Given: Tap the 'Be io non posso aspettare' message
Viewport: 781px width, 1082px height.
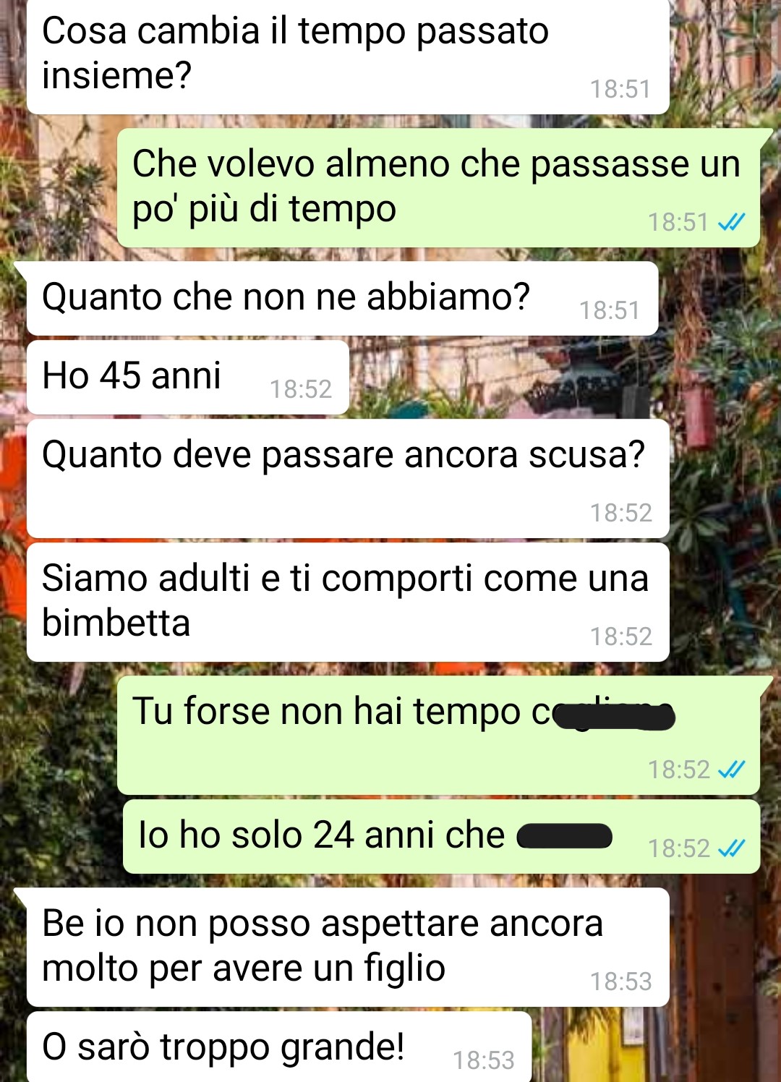Looking at the screenshot, I should point(347,947).
